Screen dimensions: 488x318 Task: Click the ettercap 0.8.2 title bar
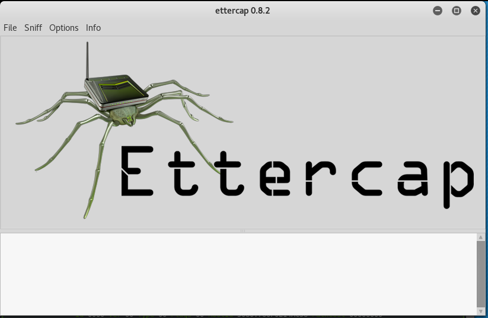click(243, 11)
